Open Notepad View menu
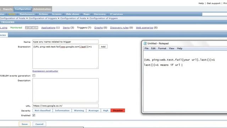Viewport: 227px width, 128px height. [x=172, y=48]
